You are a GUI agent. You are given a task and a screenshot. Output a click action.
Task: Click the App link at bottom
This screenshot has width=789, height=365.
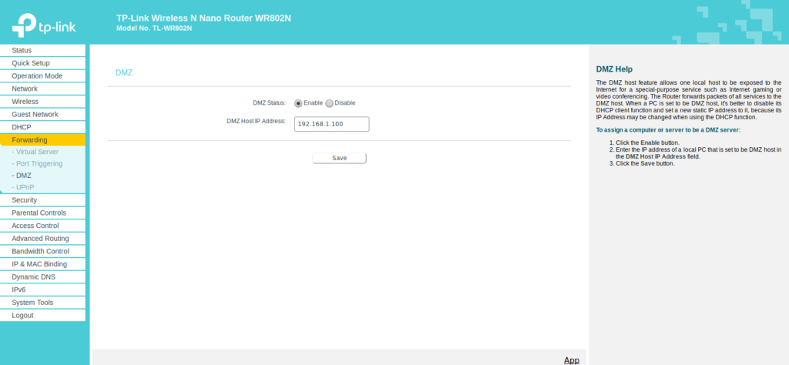[x=571, y=360]
